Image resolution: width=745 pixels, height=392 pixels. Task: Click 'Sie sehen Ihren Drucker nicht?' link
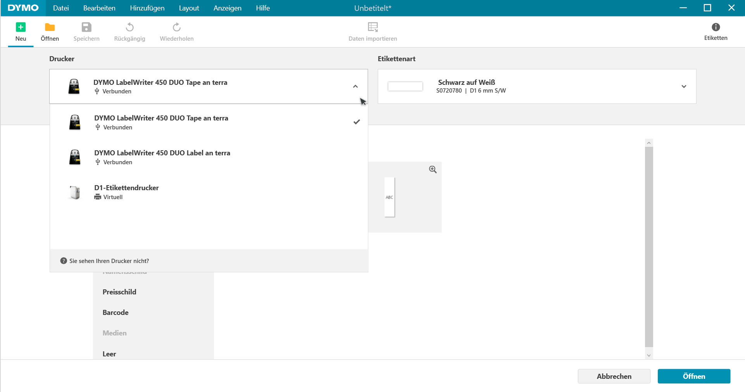coord(109,261)
